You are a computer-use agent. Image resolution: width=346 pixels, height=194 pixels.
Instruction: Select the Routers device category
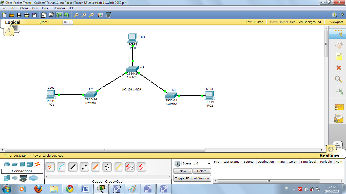coord(7,164)
